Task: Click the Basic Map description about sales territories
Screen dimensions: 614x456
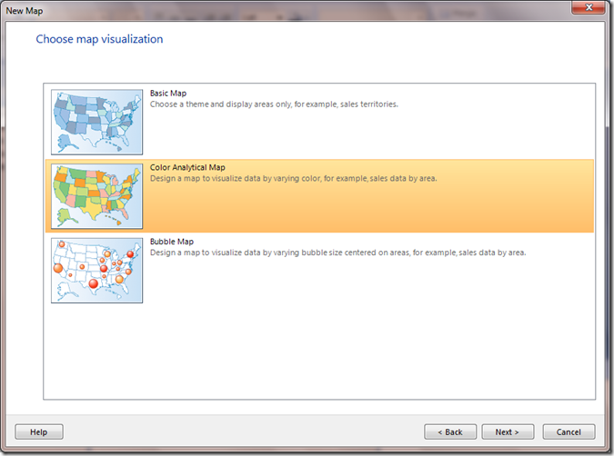Action: coord(274,104)
